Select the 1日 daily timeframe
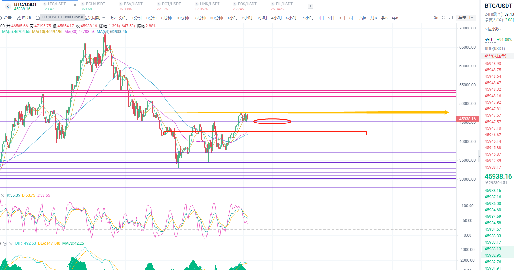The image size is (514, 270). pyautogui.click(x=321, y=18)
